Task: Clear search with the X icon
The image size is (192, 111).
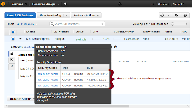Action: click(x=103, y=24)
